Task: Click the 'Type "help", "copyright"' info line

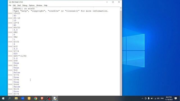Action: tap(61, 11)
